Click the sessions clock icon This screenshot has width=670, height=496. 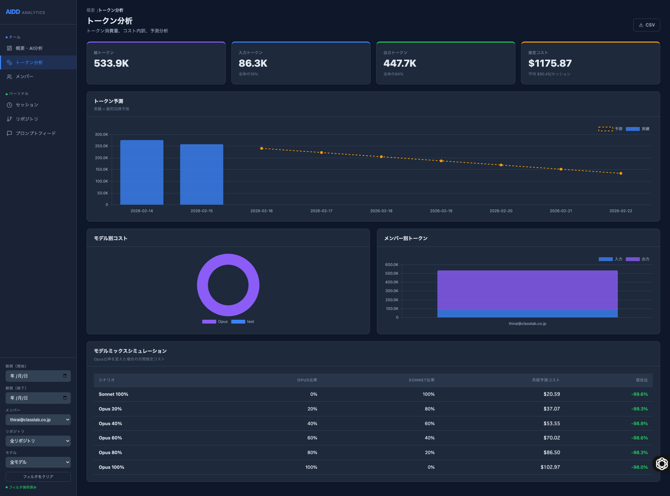[x=9, y=105]
